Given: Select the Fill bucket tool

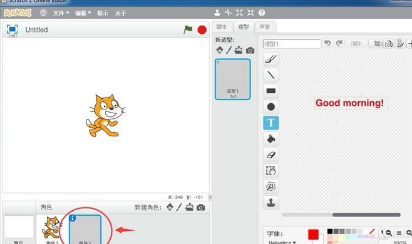Looking at the screenshot, I should point(271,139).
